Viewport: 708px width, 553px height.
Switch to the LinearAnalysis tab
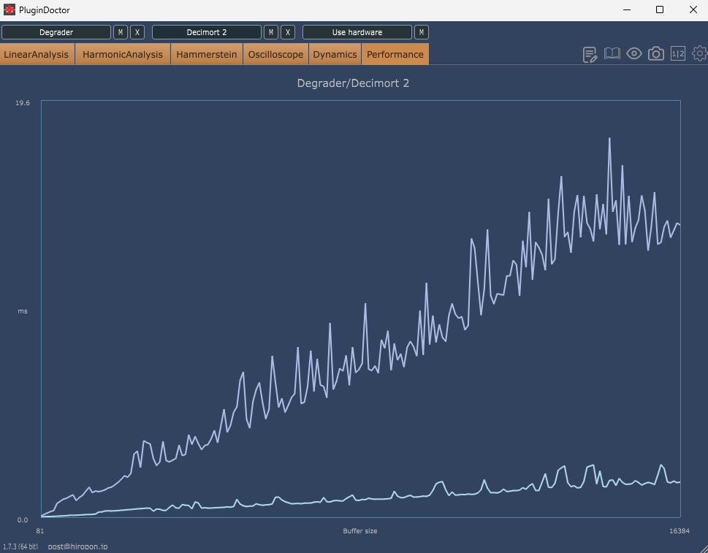coord(37,54)
